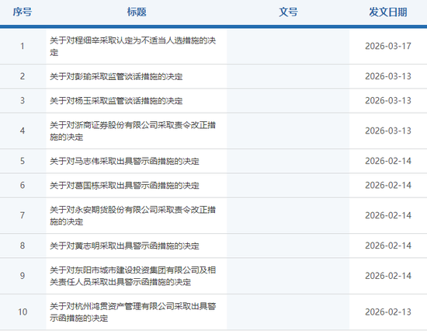Click serial number 3 in 序号 column
This screenshot has height=331, width=427.
point(23,100)
